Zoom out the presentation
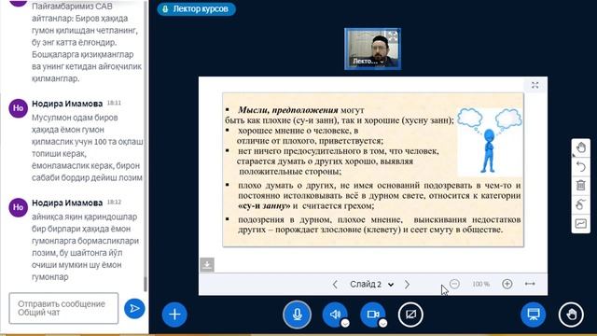This screenshot has width=597, height=336. coord(454,284)
